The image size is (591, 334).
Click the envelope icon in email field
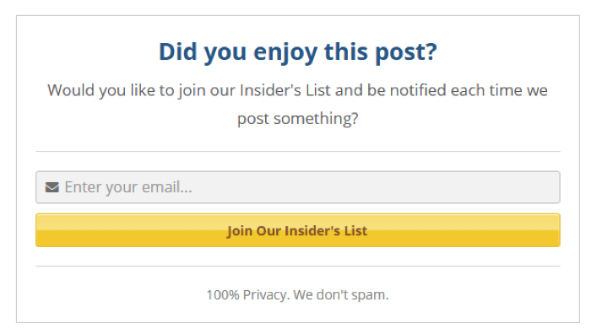point(52,187)
